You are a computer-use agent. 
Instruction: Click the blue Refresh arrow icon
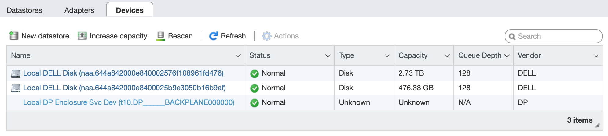tap(213, 36)
